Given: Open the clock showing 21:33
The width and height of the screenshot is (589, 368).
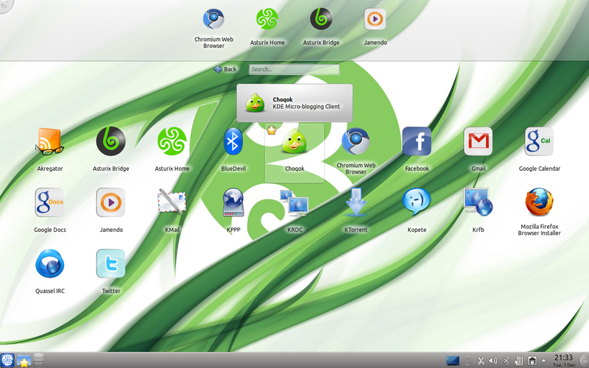Looking at the screenshot, I should point(563,361).
